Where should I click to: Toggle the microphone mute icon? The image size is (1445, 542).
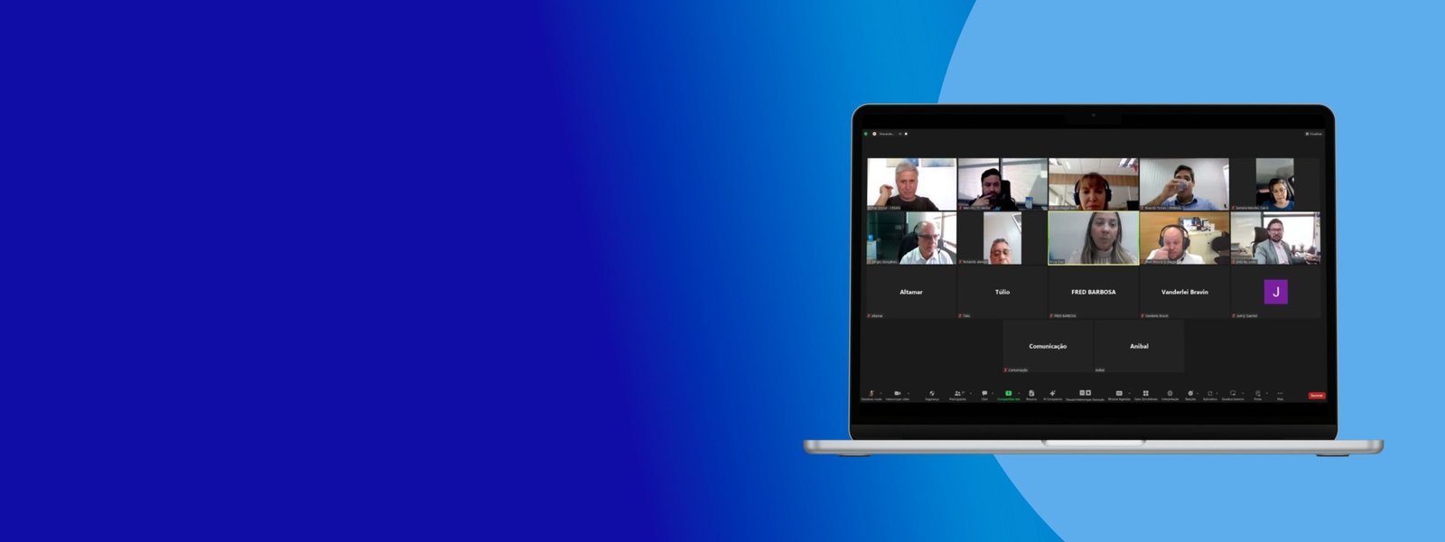click(872, 394)
